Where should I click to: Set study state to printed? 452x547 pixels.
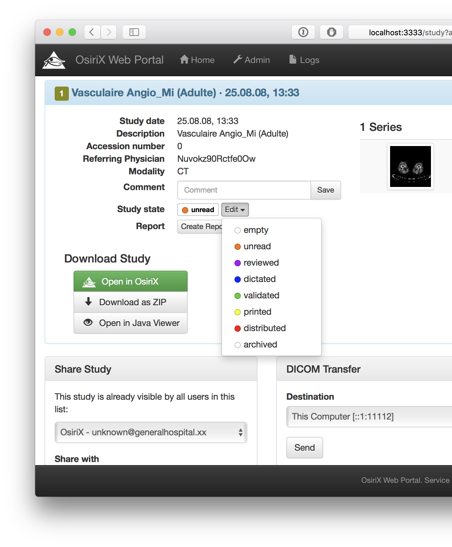click(272, 312)
